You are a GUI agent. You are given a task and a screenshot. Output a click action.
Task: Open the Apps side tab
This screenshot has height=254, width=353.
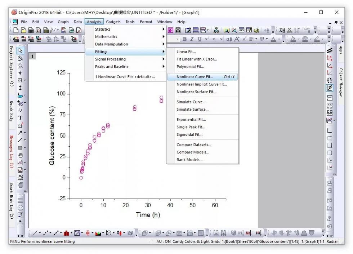pos(341,50)
